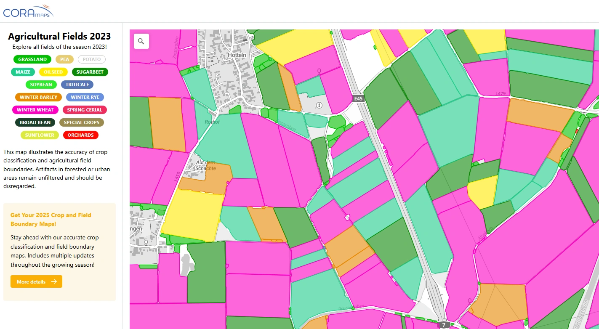Toggle the Maize legend tag
This screenshot has width=599, height=329.
[23, 72]
